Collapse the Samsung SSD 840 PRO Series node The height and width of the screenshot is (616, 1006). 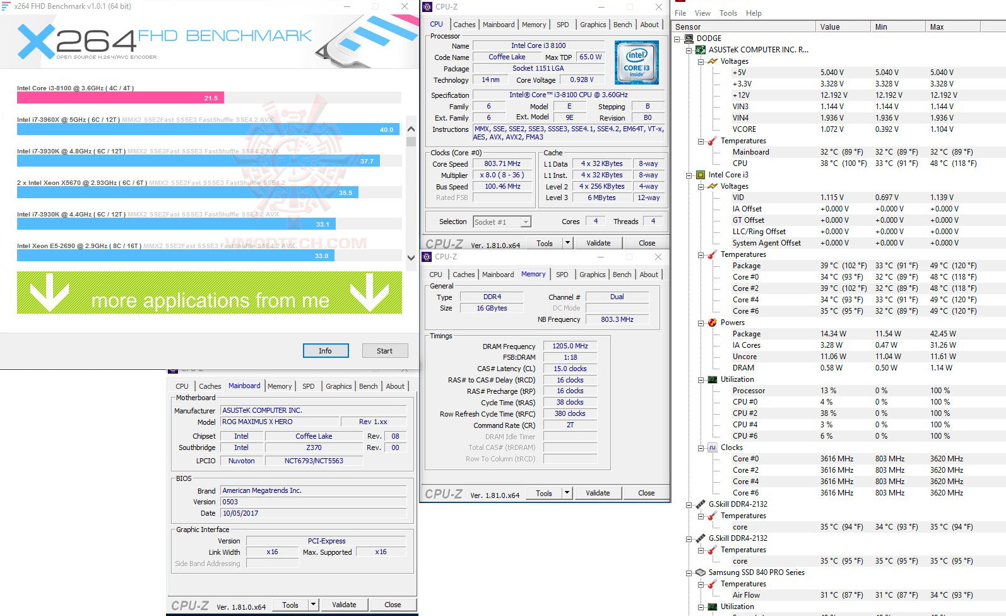(689, 572)
